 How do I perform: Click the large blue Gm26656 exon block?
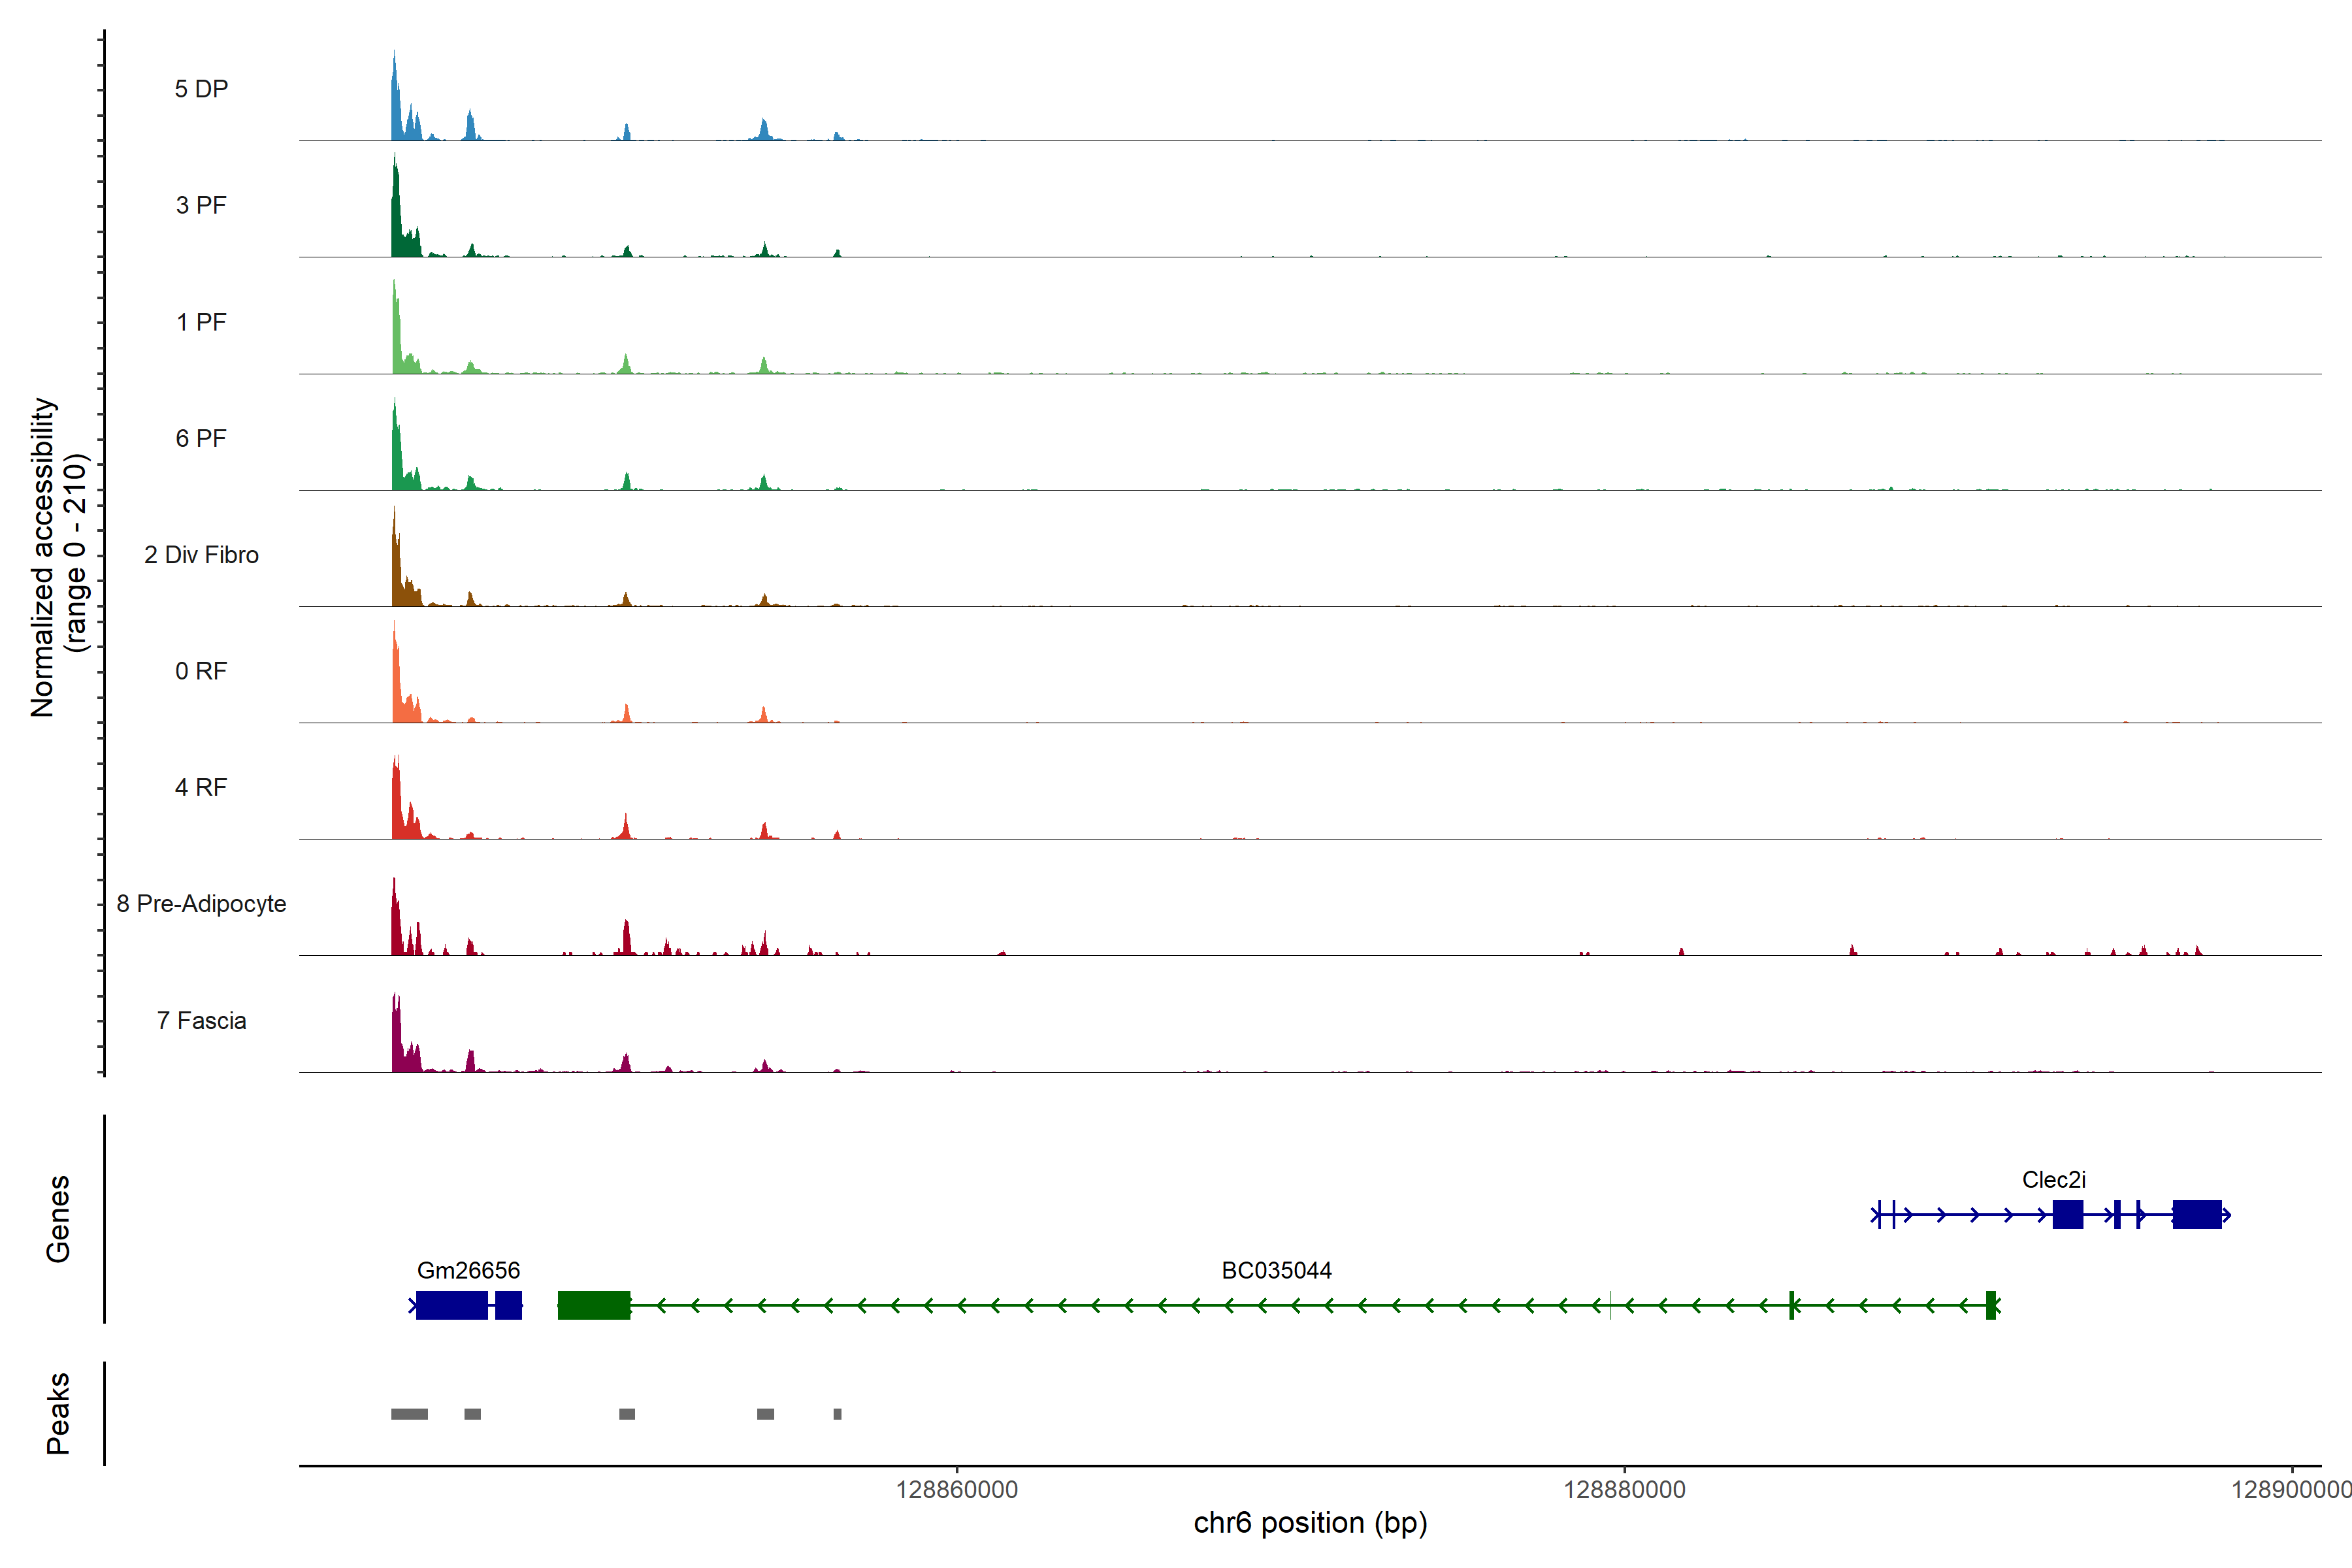pos(452,1305)
